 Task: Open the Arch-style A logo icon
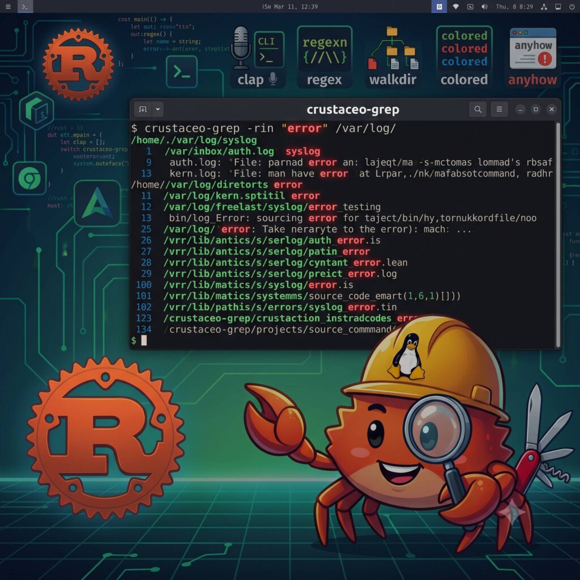[97, 203]
